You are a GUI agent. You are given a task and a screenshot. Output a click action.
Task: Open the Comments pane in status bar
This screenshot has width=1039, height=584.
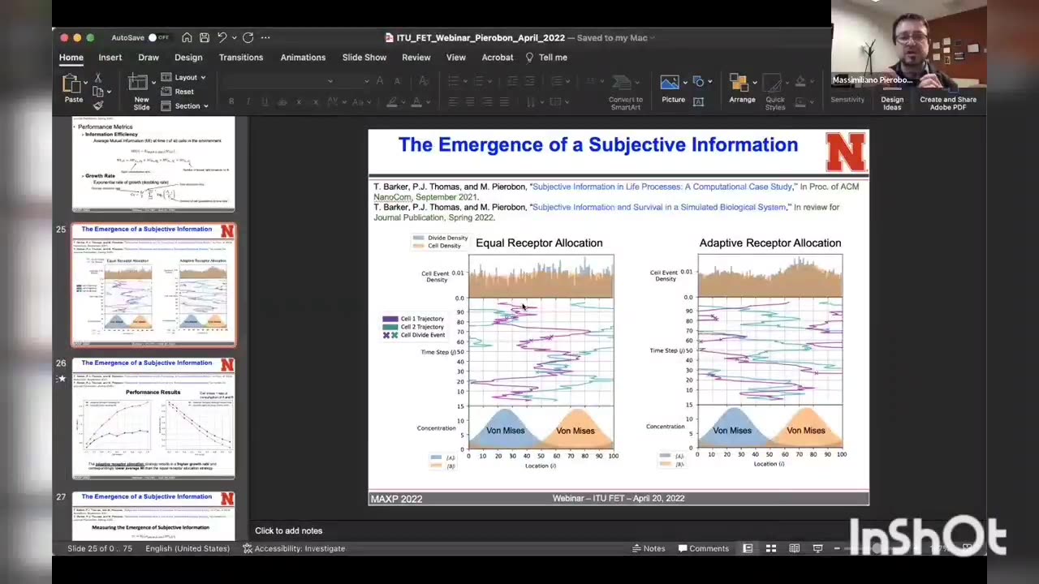tap(704, 548)
